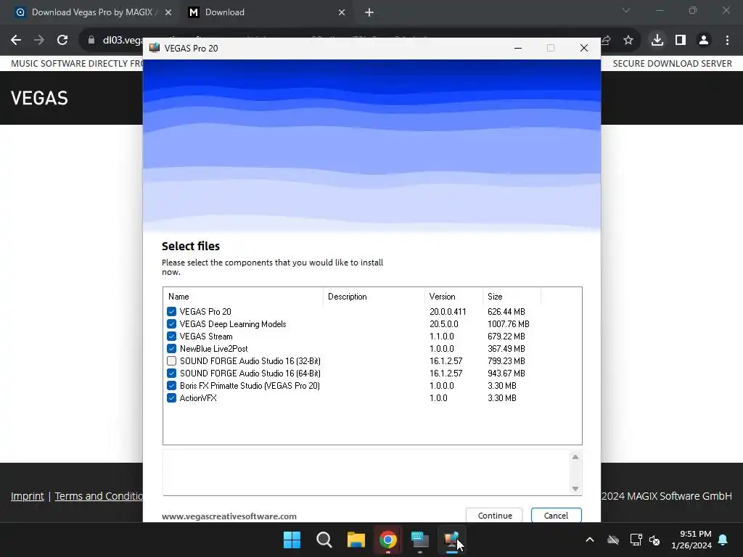Click the Version column header
Screen dimensions: 743x557
[453, 297]
